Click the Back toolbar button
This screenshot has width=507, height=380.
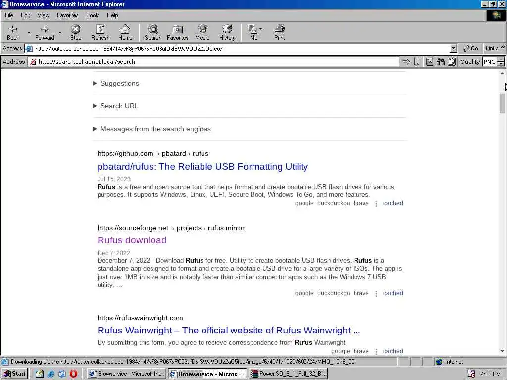click(13, 32)
